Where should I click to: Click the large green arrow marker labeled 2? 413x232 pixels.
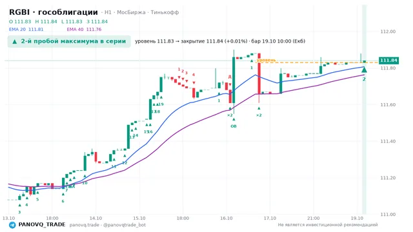click(364, 70)
